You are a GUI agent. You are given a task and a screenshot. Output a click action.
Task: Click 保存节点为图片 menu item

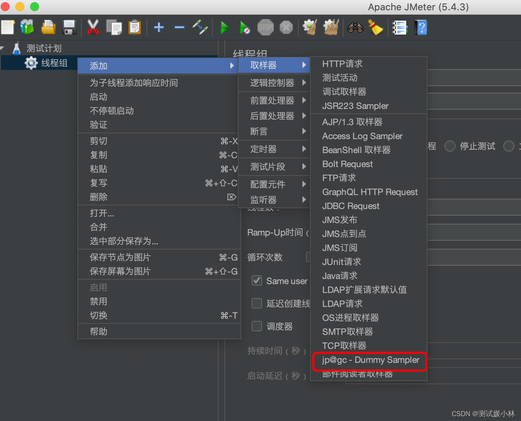159,257
